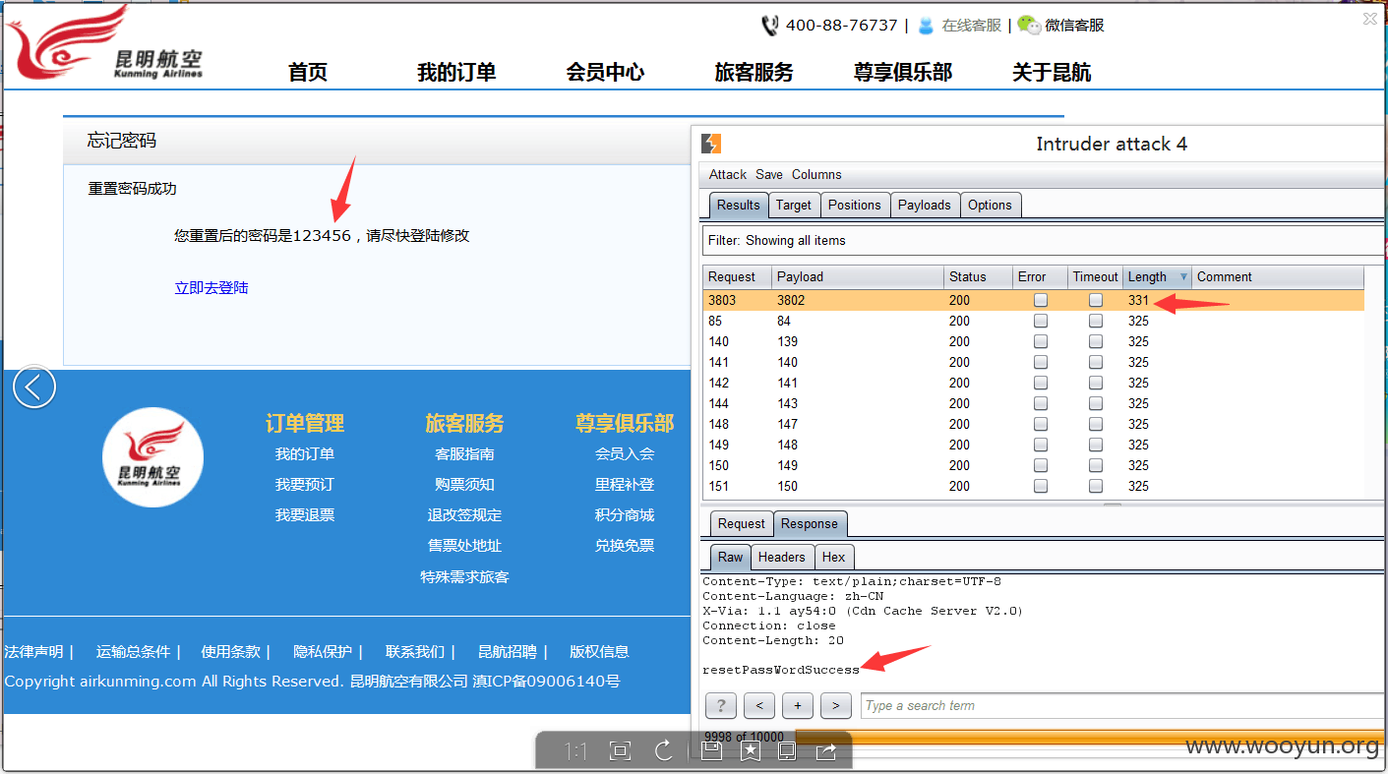Image resolution: width=1388 pixels, height=774 pixels.
Task: Switch to the Options tab
Action: coord(990,205)
